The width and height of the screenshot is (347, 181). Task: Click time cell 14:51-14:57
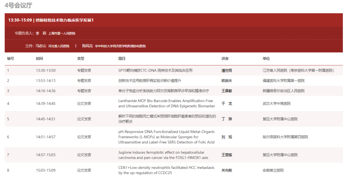coord(46,137)
